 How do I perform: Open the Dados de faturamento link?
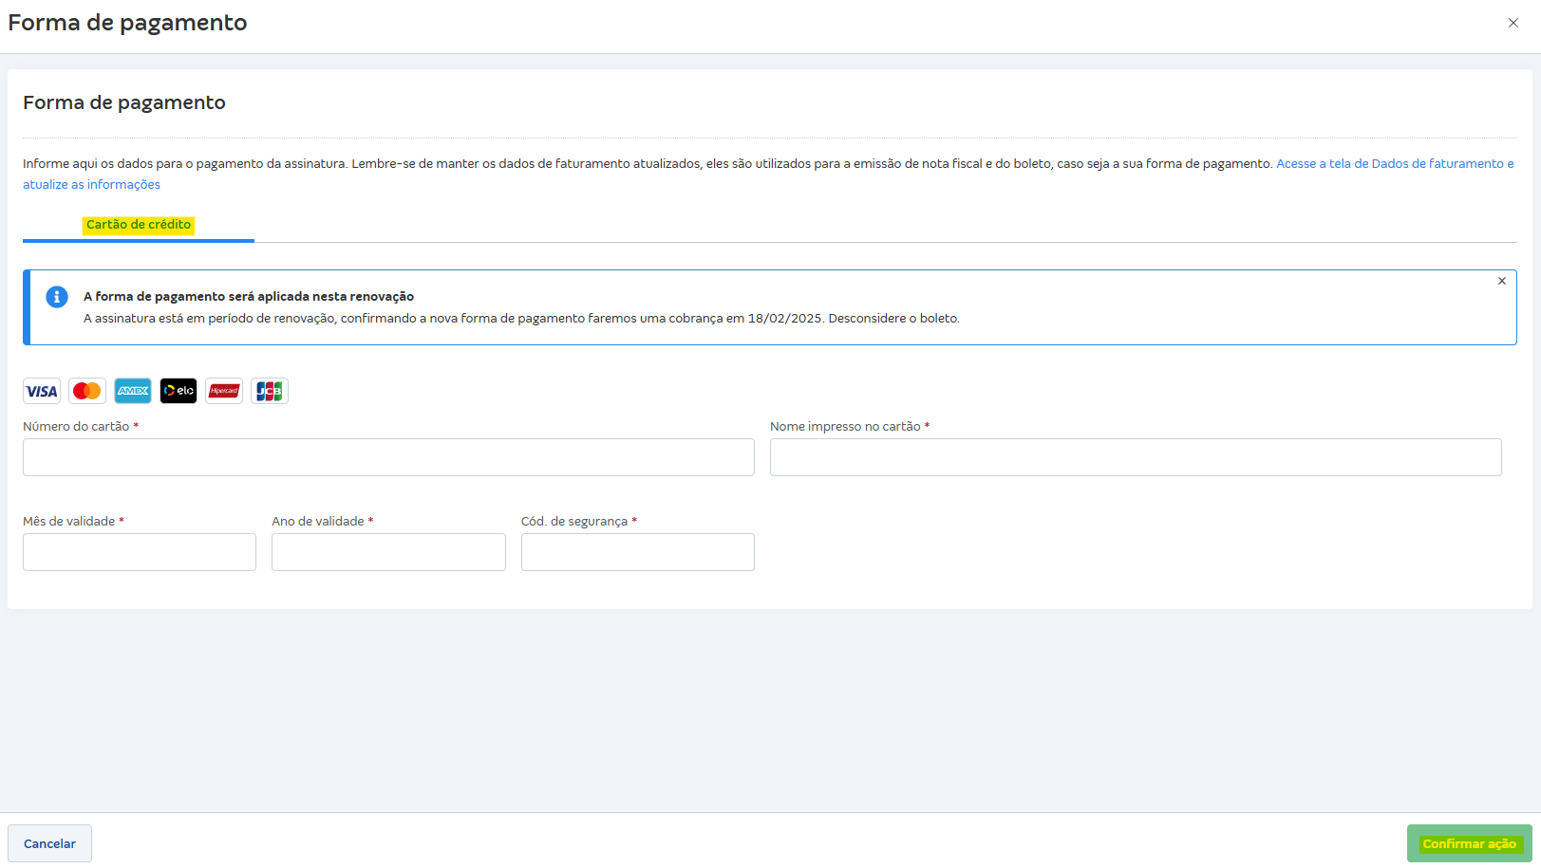(x=1394, y=164)
